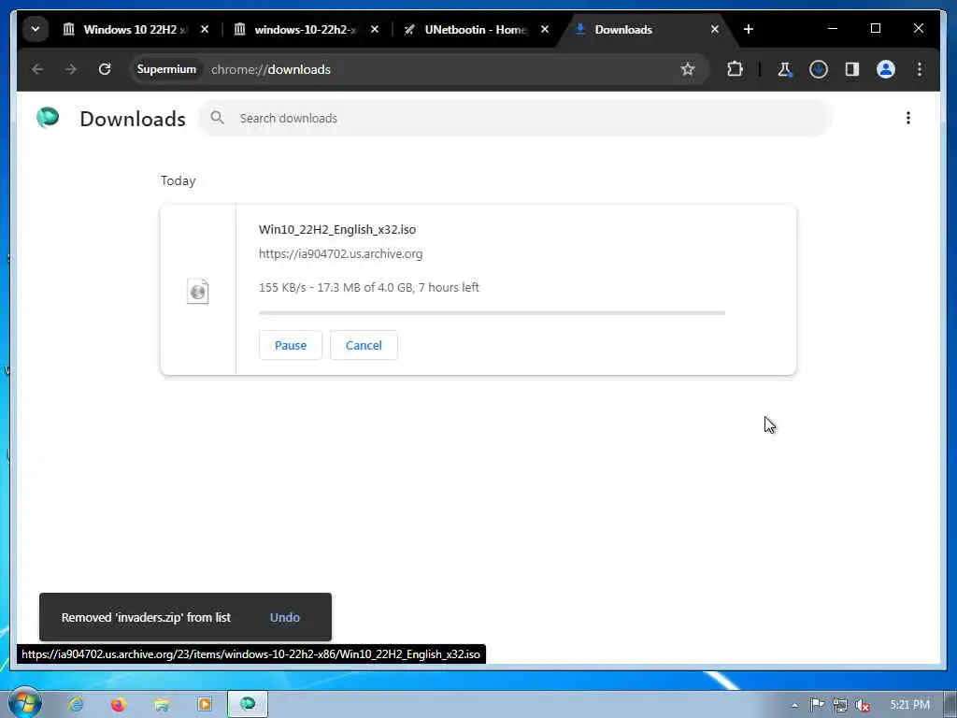
Task: Click the download progress bar
Action: click(492, 313)
